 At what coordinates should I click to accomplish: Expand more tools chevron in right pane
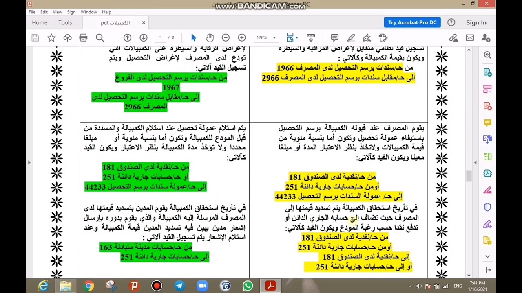[x=487, y=256]
